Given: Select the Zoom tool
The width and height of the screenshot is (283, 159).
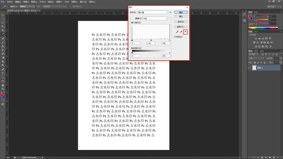Looking at the screenshot, I should point(3,89).
